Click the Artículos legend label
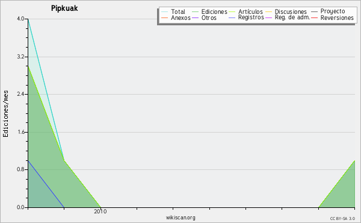 click(x=250, y=11)
